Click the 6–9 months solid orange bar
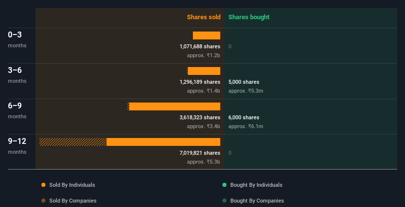Viewport: 405px width, 207px height. point(175,106)
